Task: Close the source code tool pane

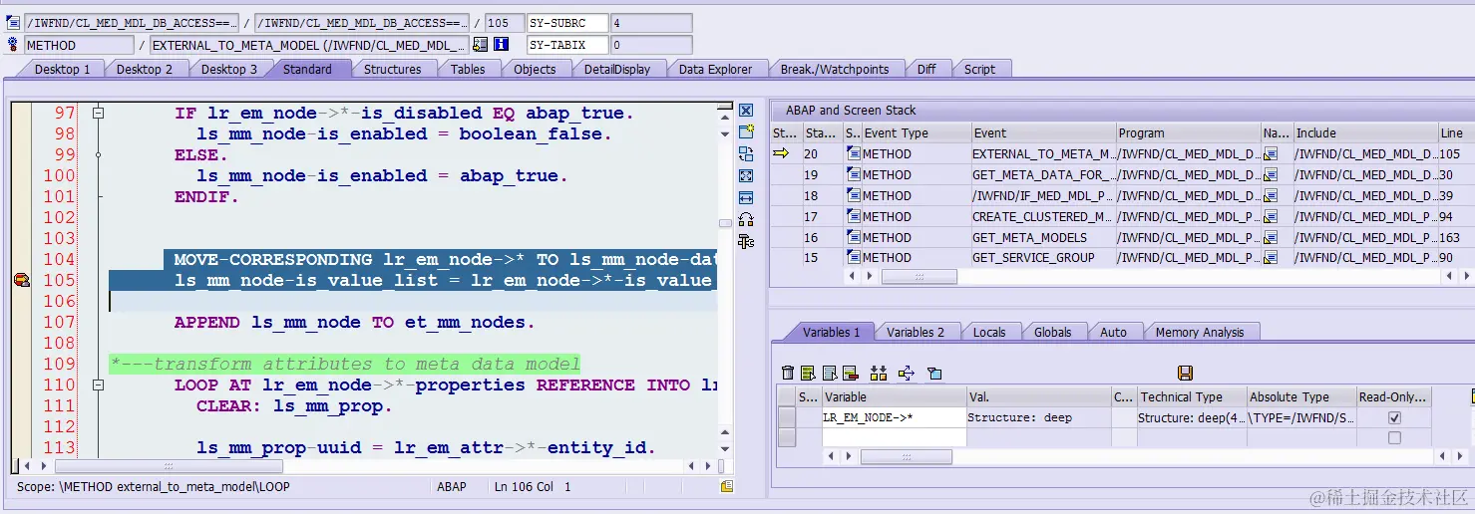Action: (745, 111)
